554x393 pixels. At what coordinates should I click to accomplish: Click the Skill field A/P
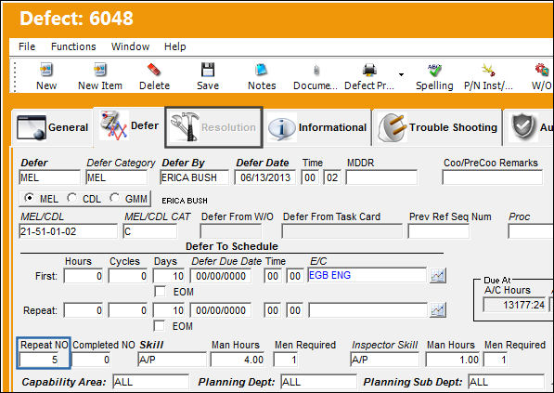click(x=172, y=360)
